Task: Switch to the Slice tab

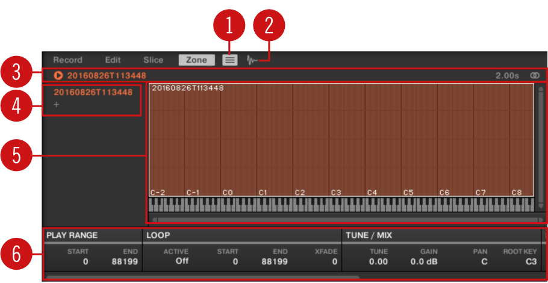Action: pos(153,60)
